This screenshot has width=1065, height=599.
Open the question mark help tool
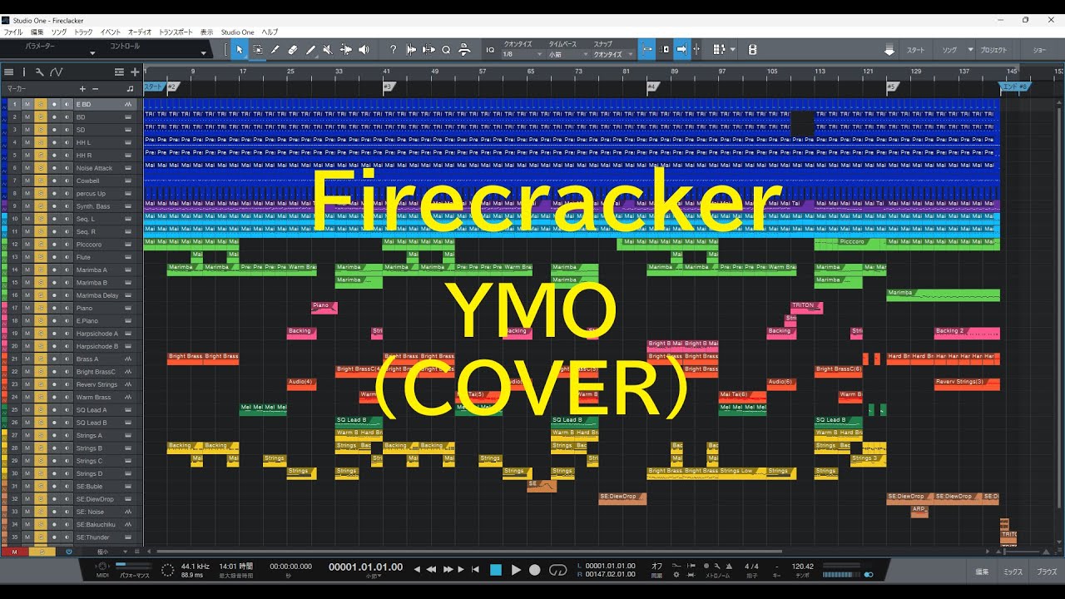pos(393,50)
